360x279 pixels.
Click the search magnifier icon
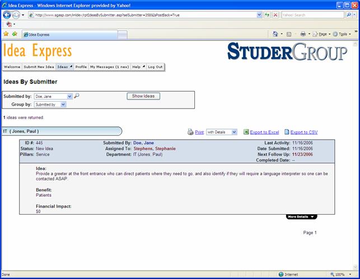point(348,15)
